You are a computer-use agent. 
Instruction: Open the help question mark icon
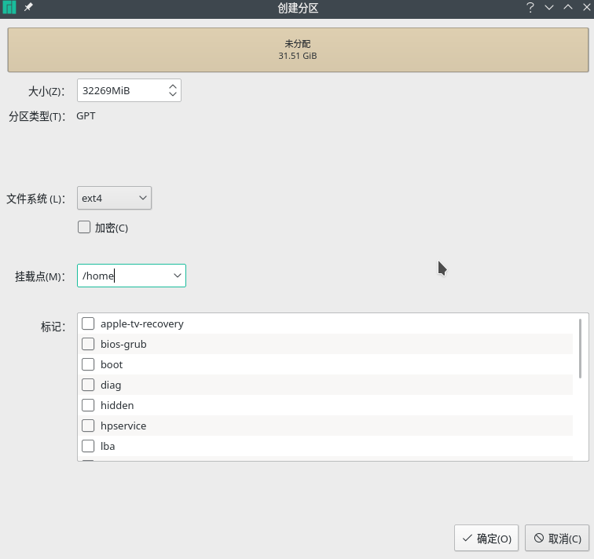530,7
